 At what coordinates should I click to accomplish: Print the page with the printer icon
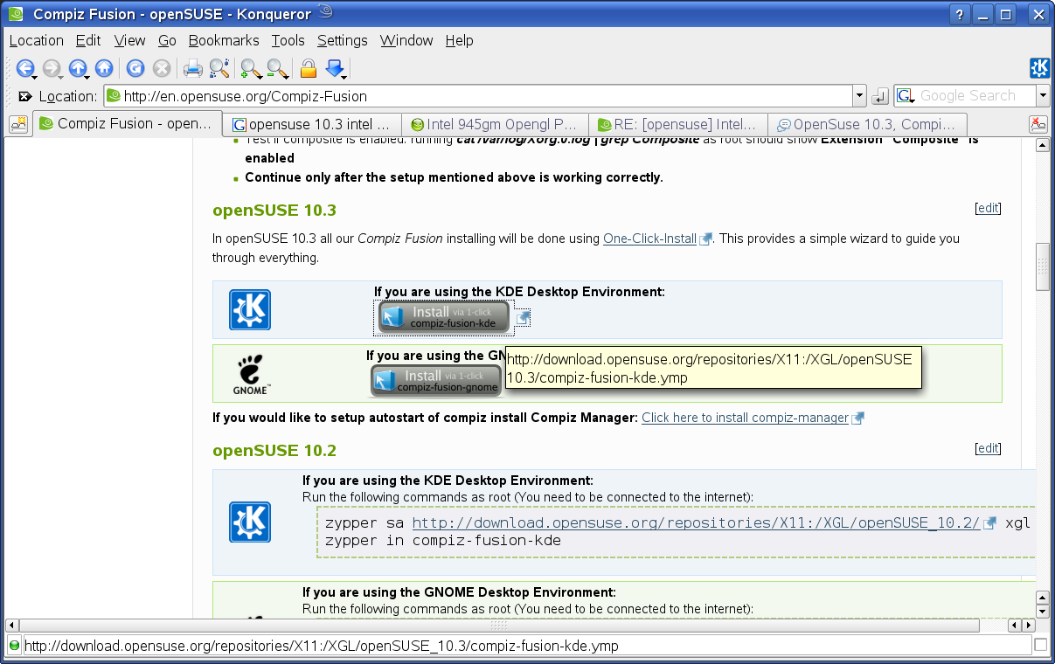[x=192, y=68]
